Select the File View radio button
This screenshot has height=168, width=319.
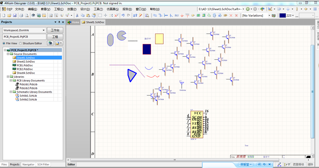(4, 43)
